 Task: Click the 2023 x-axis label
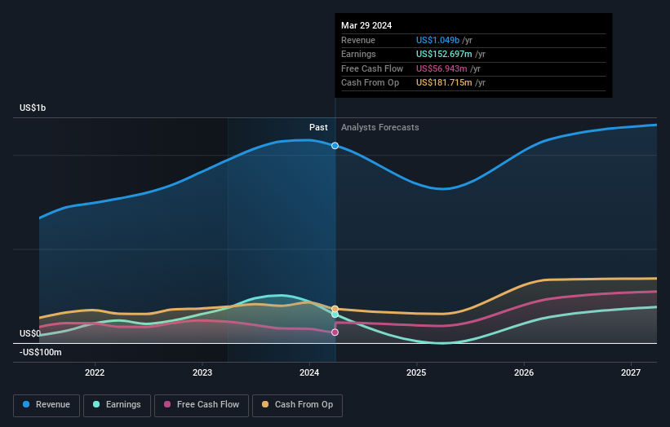point(202,372)
